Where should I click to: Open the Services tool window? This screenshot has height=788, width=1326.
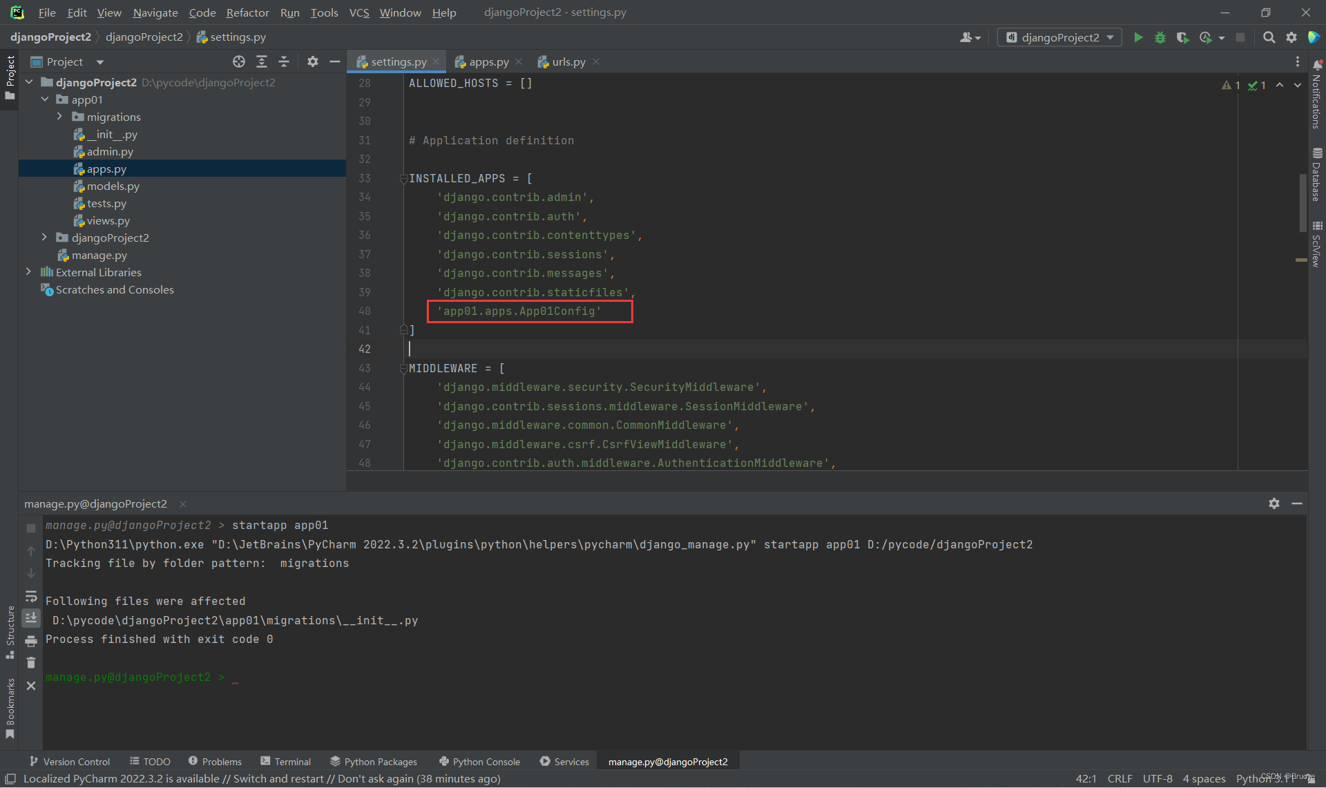click(x=564, y=761)
